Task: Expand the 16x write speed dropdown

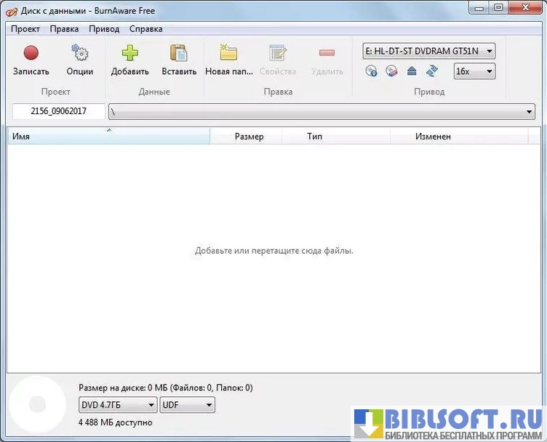Action: pos(474,71)
